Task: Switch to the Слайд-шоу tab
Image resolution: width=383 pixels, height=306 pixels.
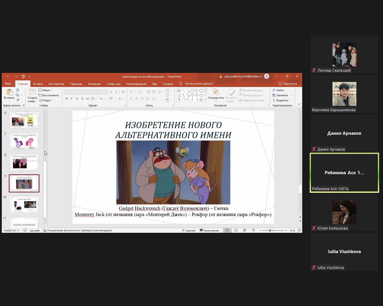Action: tap(113, 84)
